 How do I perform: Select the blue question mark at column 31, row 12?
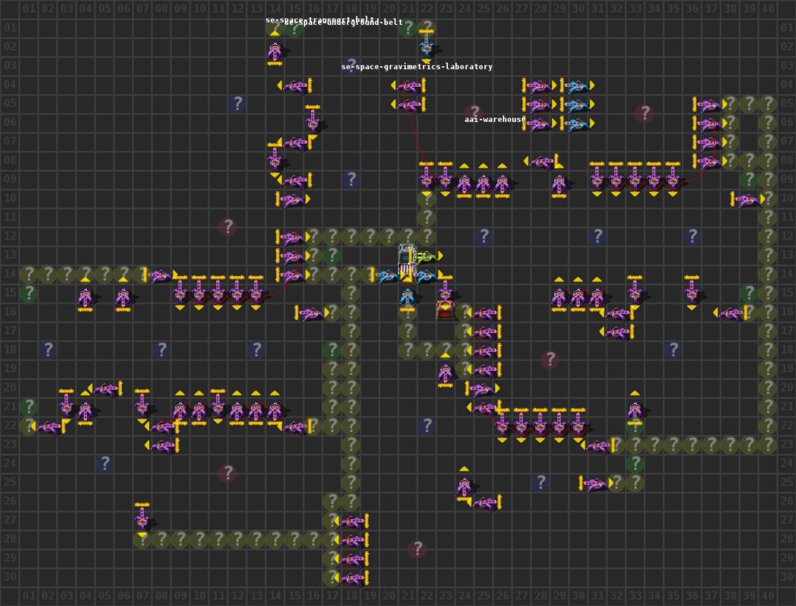(597, 236)
